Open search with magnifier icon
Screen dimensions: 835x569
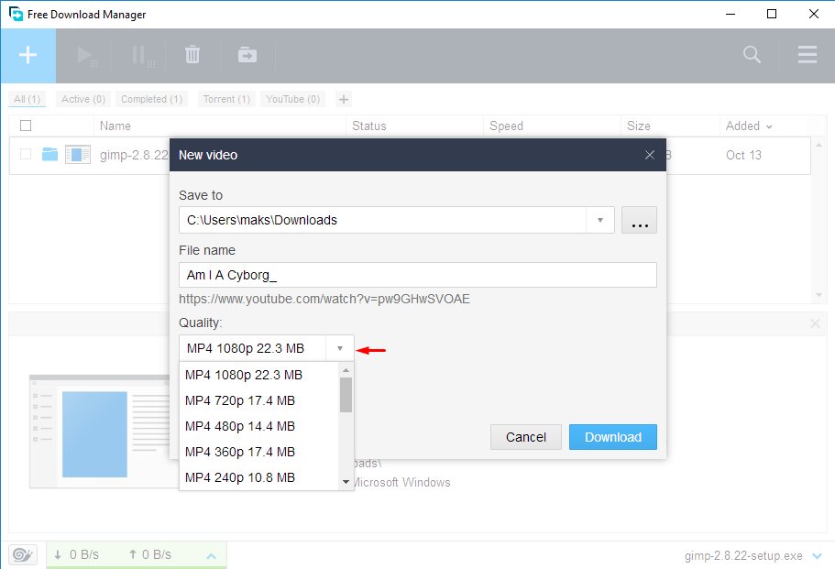752,54
